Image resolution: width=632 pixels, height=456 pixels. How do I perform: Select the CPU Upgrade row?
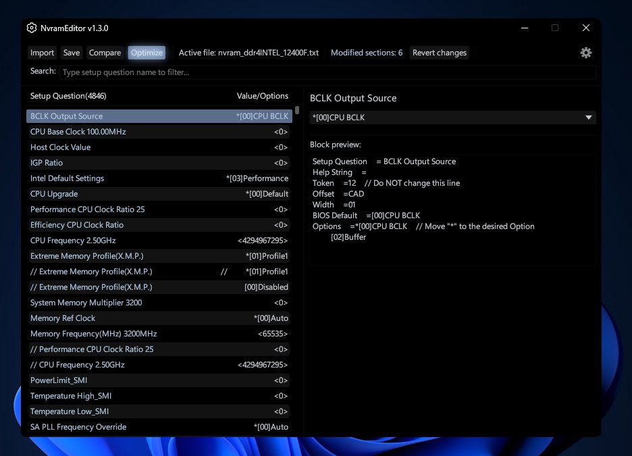click(159, 194)
